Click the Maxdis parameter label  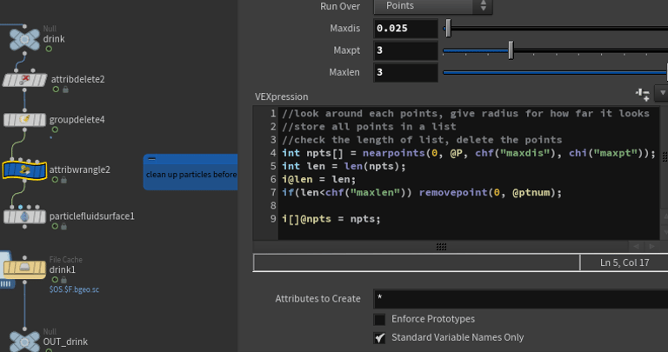point(344,28)
